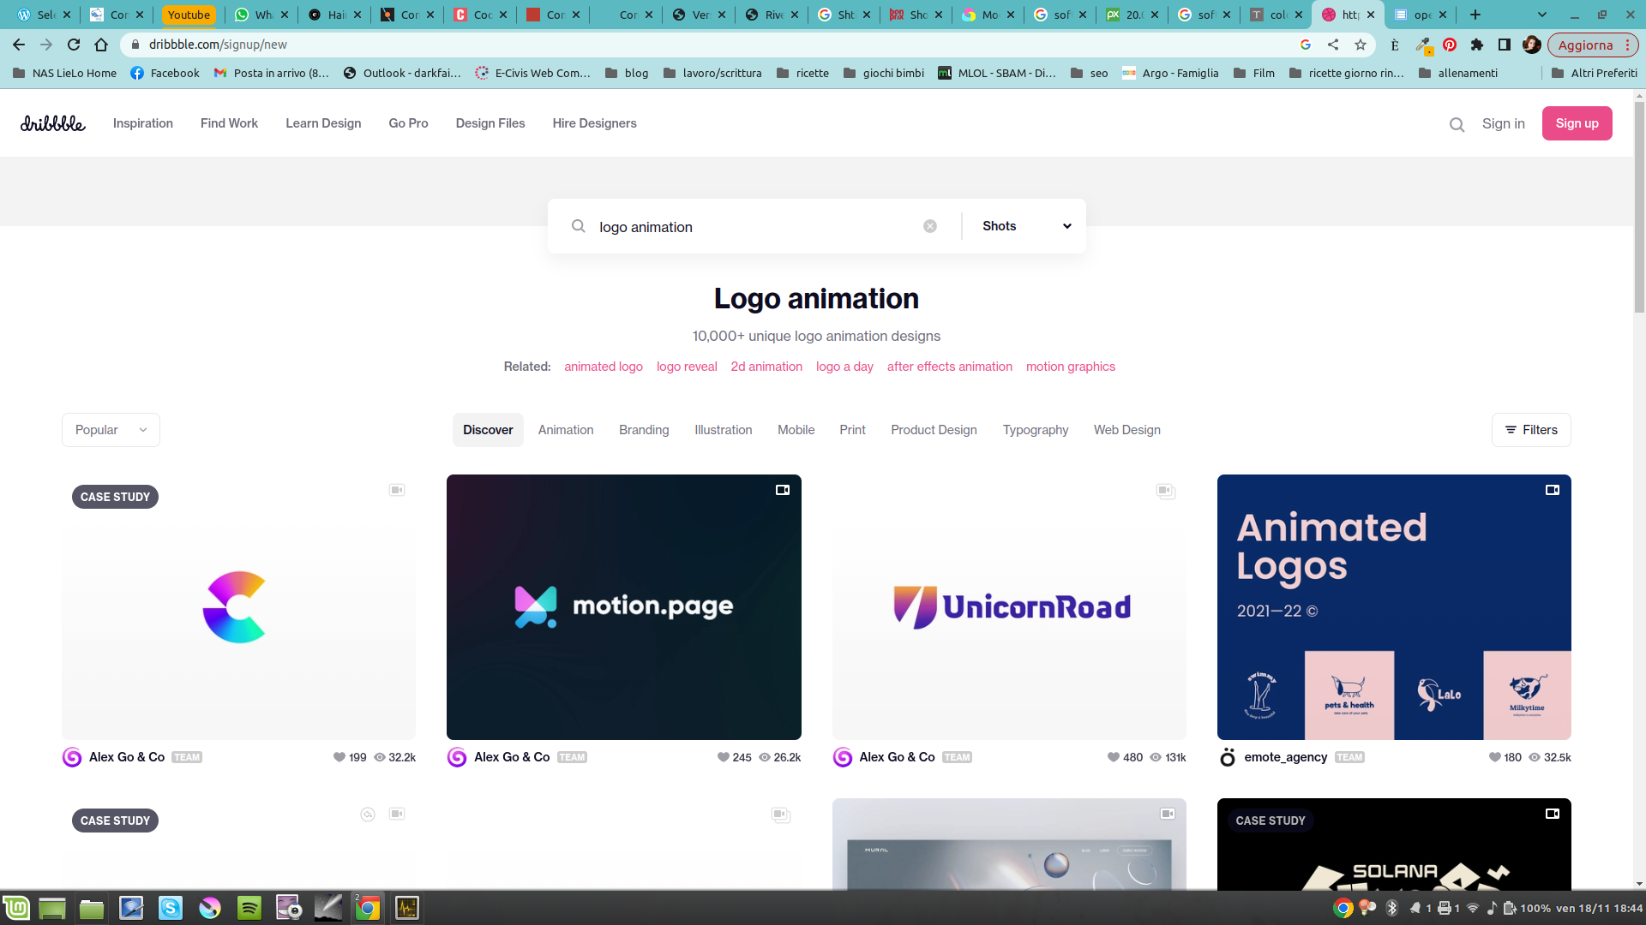Open the Chrome profile avatar

(1532, 45)
